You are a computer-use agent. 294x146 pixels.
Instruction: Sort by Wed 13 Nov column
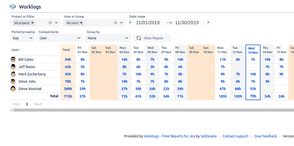click(253, 50)
